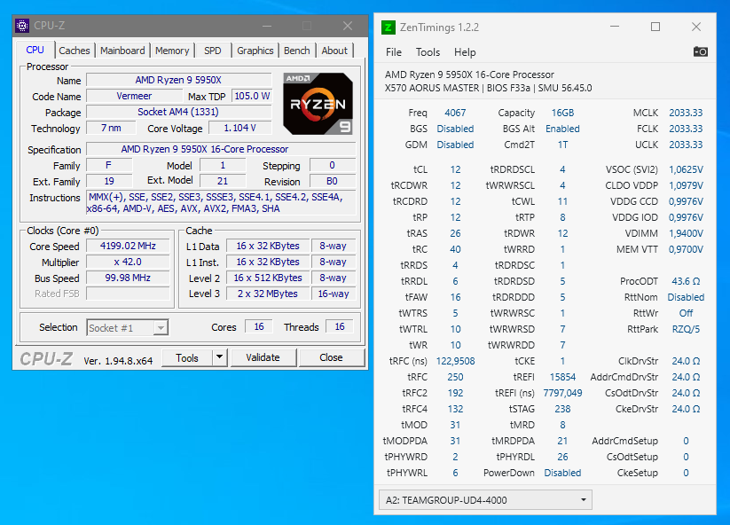Click the Core Speed value 4199.02 MHz
The height and width of the screenshot is (525, 730).
[x=128, y=246]
